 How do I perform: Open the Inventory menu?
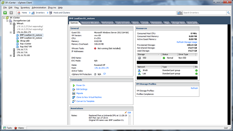coord(25,8)
